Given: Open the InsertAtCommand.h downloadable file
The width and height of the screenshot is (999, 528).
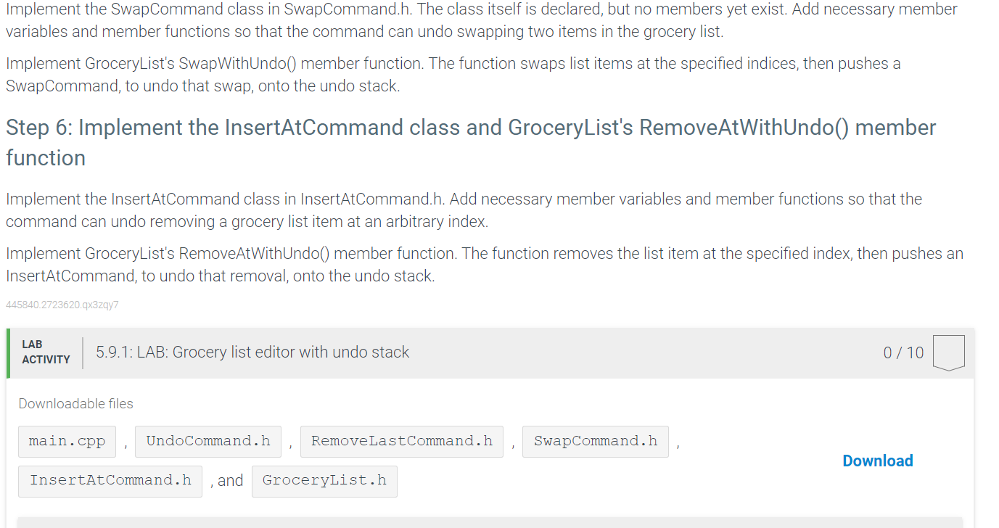Looking at the screenshot, I should click(110, 481).
